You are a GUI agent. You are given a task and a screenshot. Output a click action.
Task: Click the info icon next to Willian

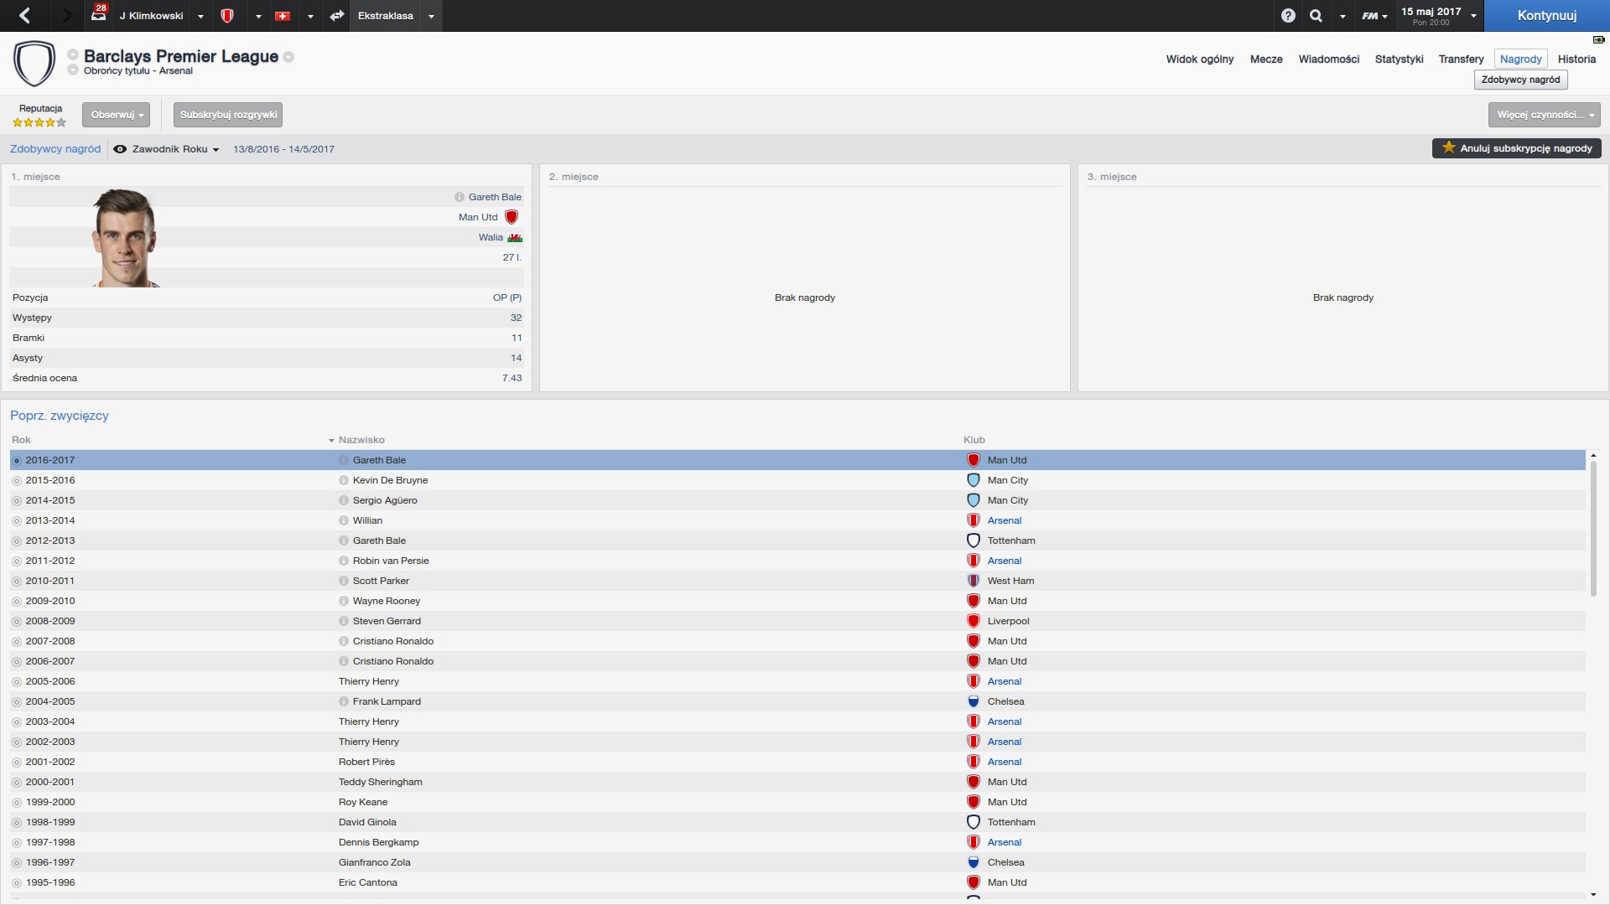(x=344, y=520)
